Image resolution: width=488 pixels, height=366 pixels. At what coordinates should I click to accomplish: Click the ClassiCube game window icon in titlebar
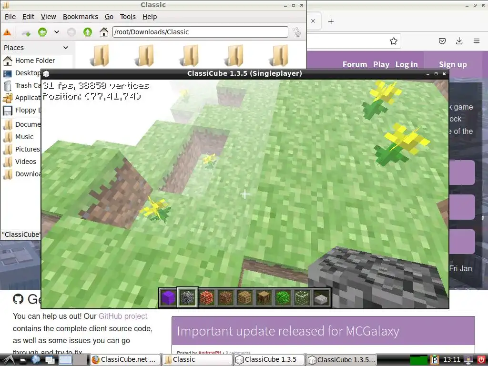(46, 74)
